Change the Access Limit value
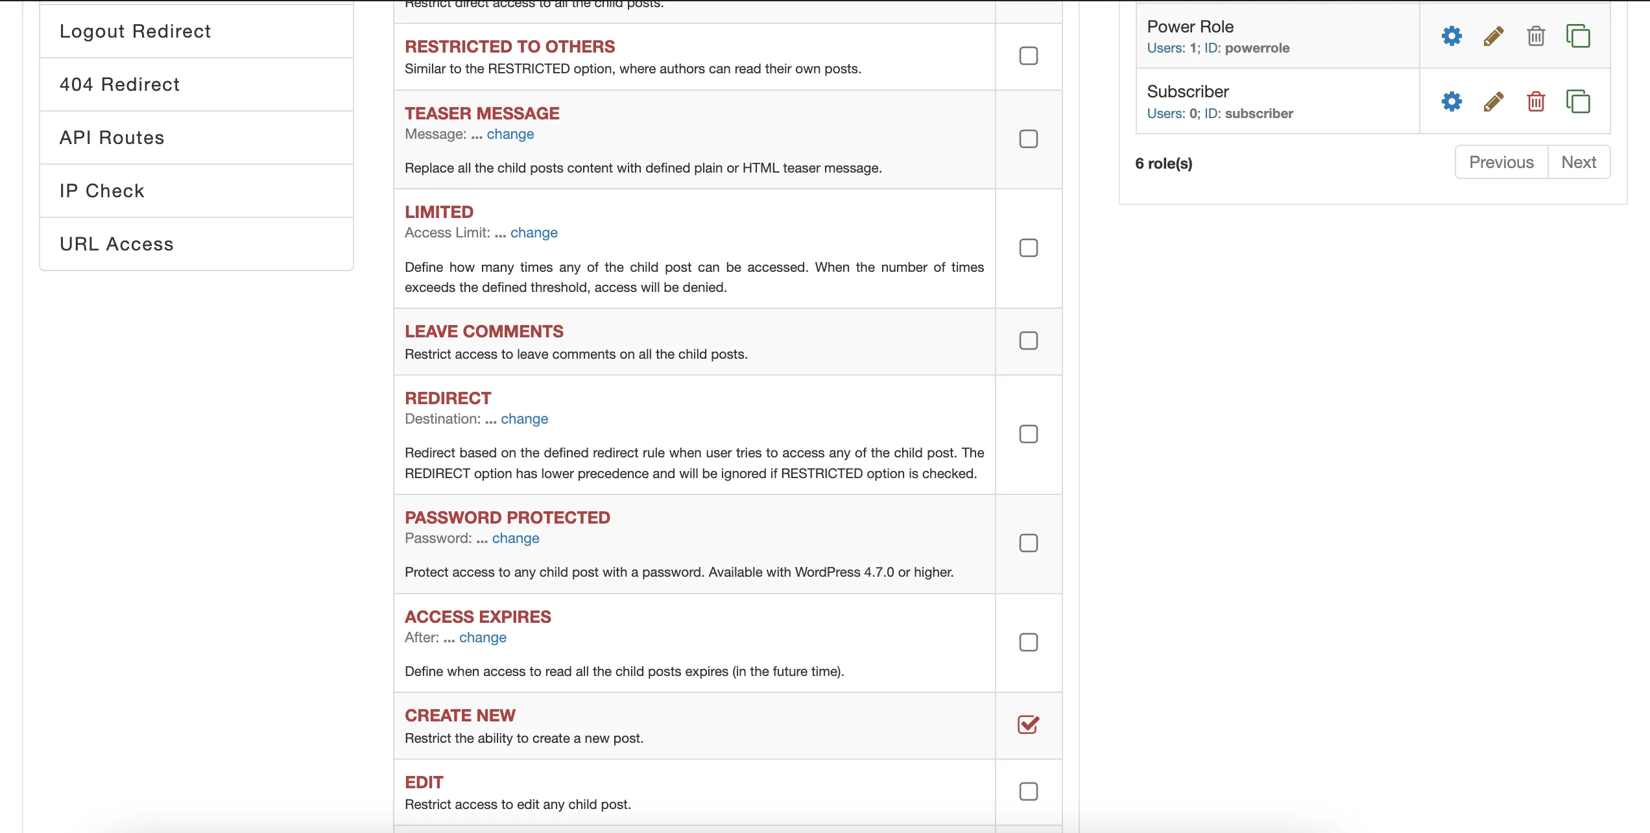1650x833 pixels. [x=534, y=233]
